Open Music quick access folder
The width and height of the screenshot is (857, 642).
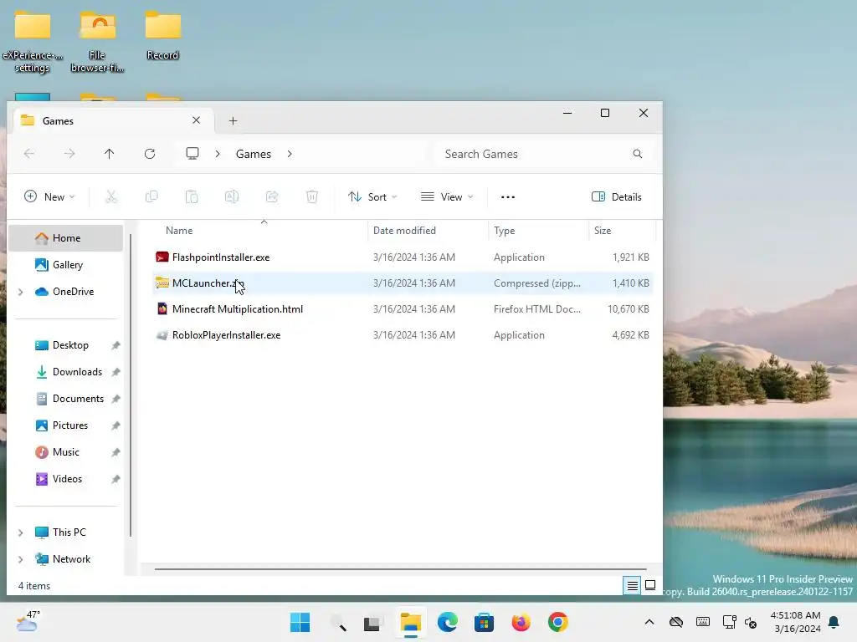pyautogui.click(x=65, y=452)
